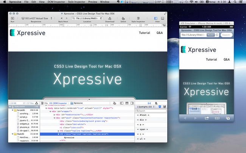Activate the Select element tool
Image resolution: width=246 pixels, height=153 pixels.
click(123, 18)
